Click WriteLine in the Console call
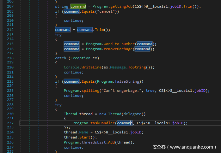Image resolution: width=221 pixels, height=153 pixels. (x=91, y=67)
